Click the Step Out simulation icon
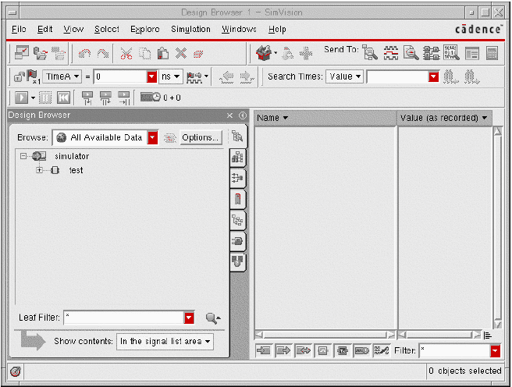Screen dimensions: 512x387 click(x=124, y=98)
